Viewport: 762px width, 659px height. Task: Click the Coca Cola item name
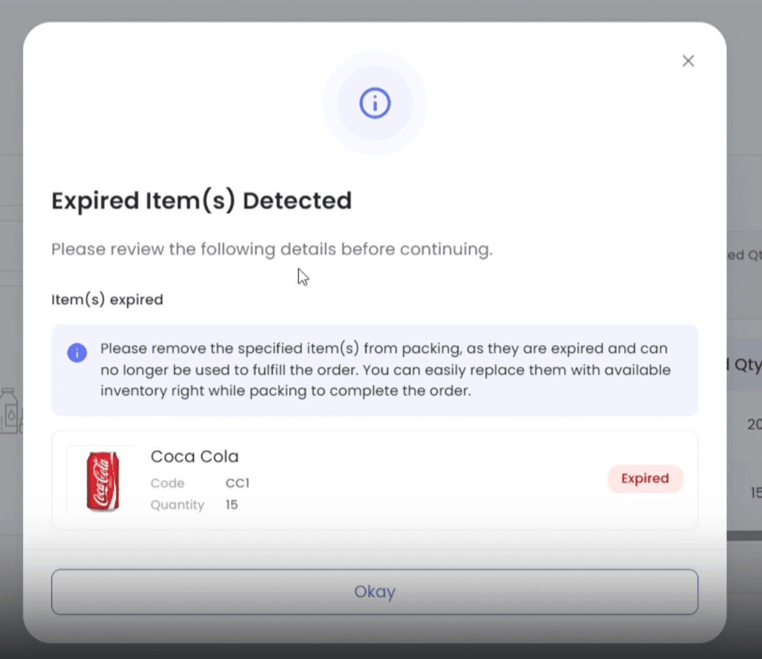(x=194, y=456)
